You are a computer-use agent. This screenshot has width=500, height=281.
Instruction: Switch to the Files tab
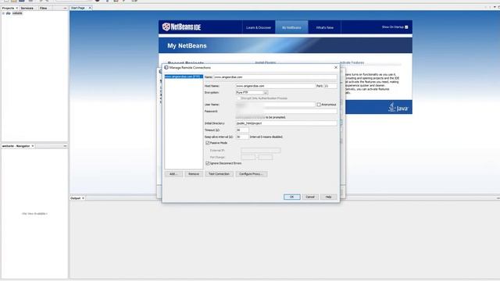point(44,8)
